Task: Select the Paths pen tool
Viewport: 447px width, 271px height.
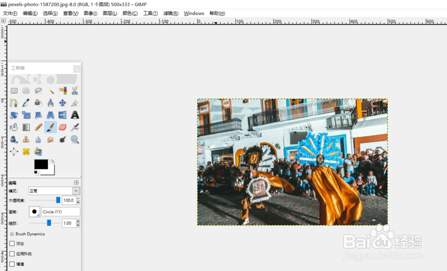Action: [x=14, y=103]
